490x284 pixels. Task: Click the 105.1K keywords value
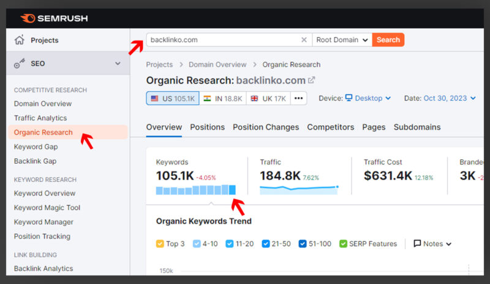(x=175, y=176)
